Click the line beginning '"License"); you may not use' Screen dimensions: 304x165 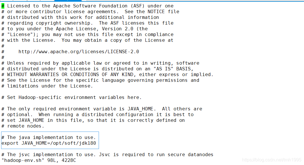[x=87, y=35]
